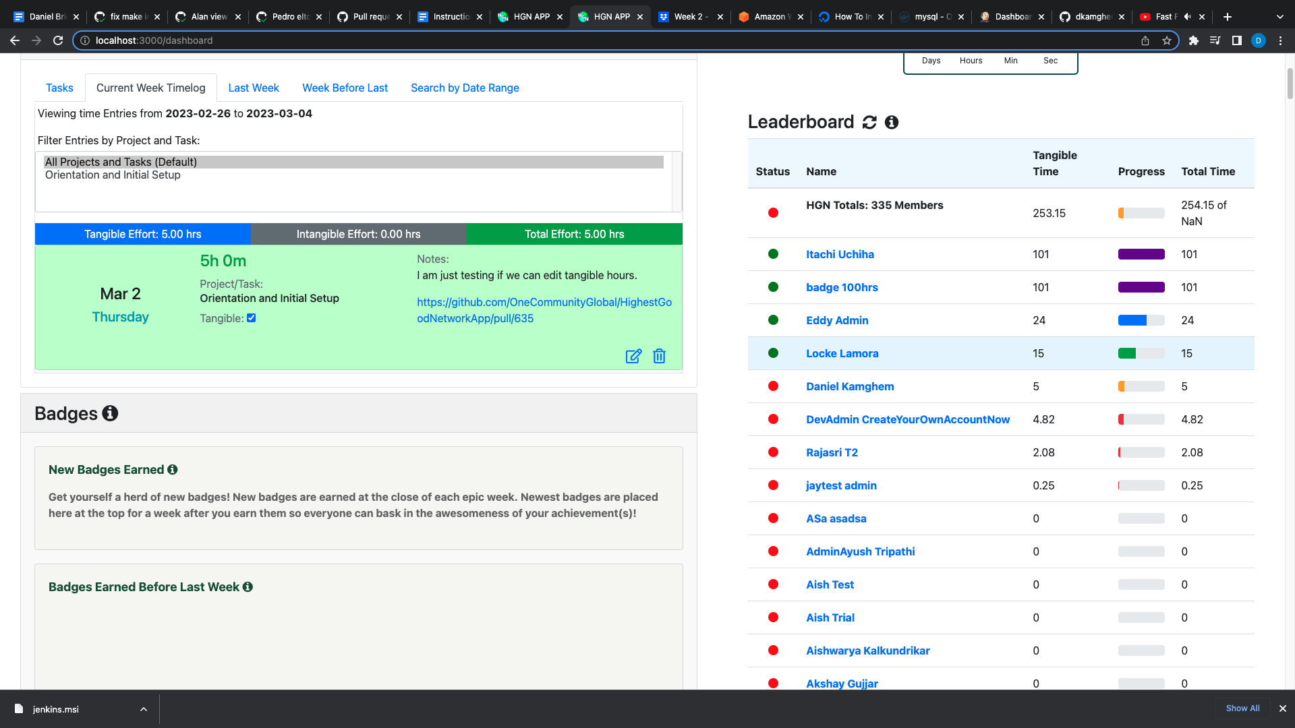Refresh the Leaderboard with the sync icon
This screenshot has width=1295, height=728.
pos(869,122)
